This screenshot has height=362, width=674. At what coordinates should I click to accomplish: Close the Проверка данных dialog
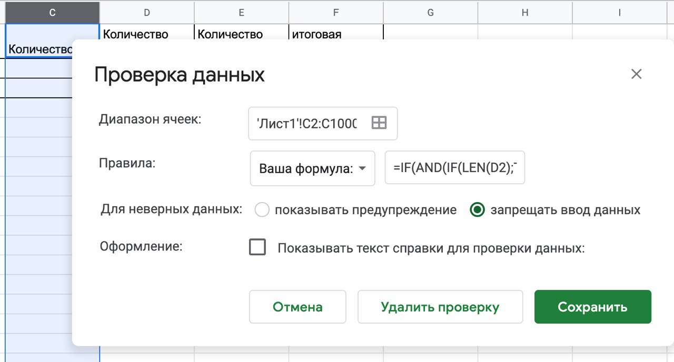click(636, 74)
